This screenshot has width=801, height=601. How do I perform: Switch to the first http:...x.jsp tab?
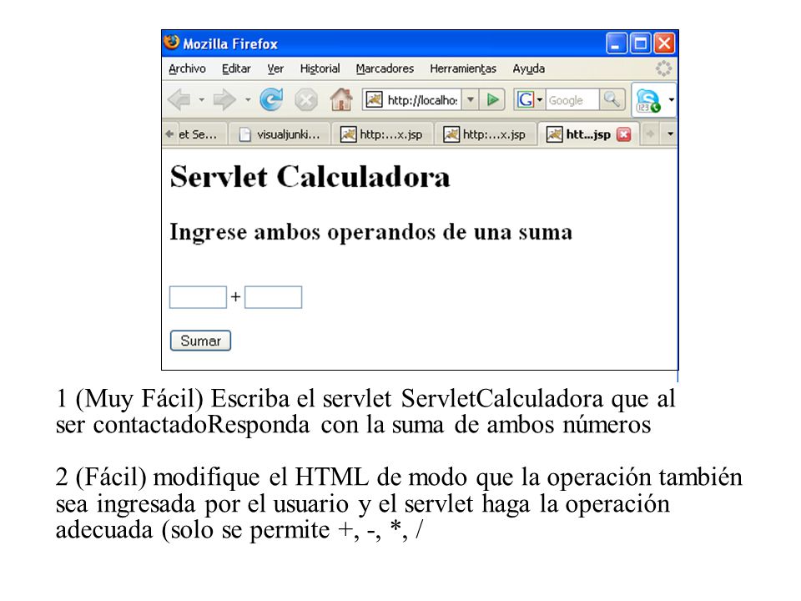[x=383, y=134]
